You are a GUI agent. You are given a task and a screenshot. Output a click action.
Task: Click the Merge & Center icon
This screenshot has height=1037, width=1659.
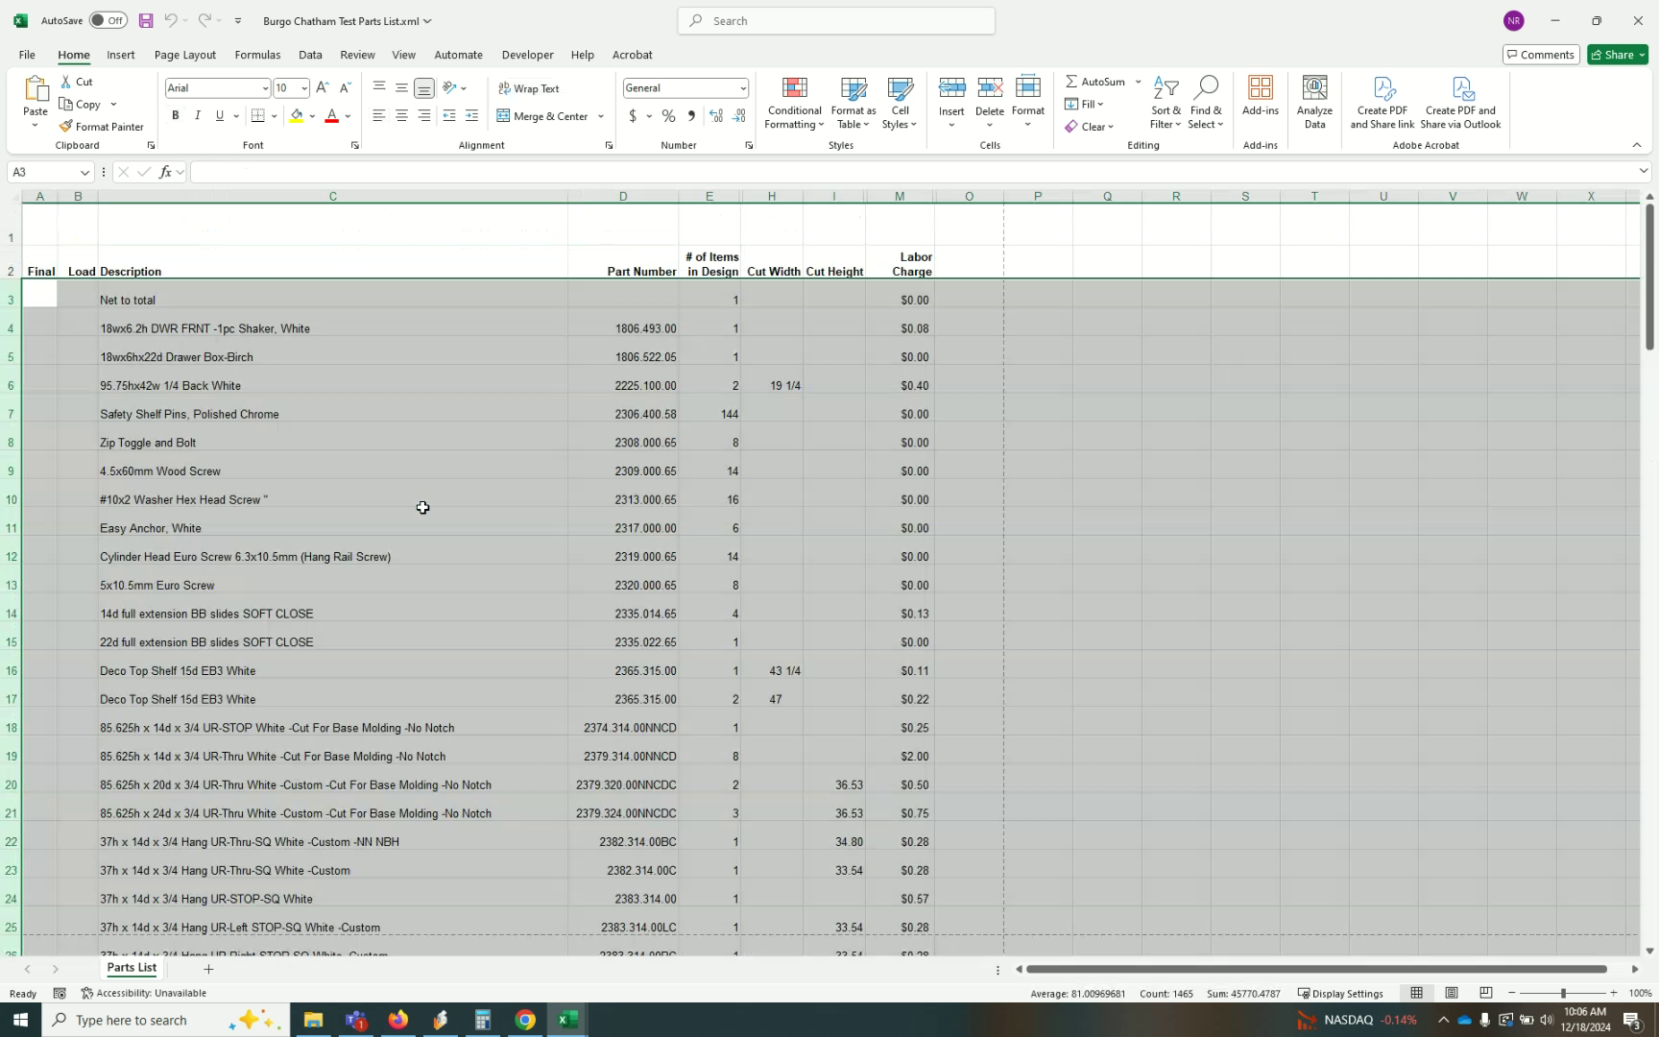click(504, 116)
